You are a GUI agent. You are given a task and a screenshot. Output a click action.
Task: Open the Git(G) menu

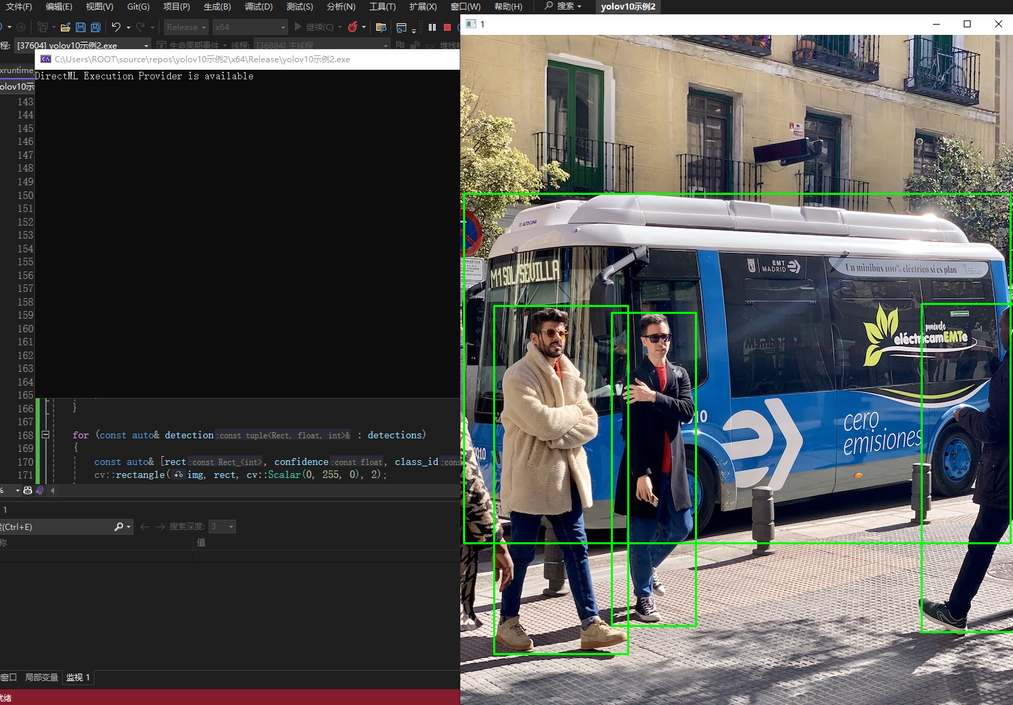click(x=138, y=7)
